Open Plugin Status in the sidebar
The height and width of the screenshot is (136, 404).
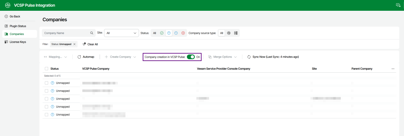click(x=18, y=26)
